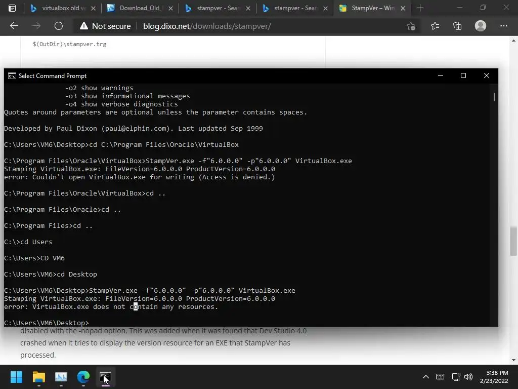
Task: Minimize the Command Prompt window
Action: [x=441, y=76]
